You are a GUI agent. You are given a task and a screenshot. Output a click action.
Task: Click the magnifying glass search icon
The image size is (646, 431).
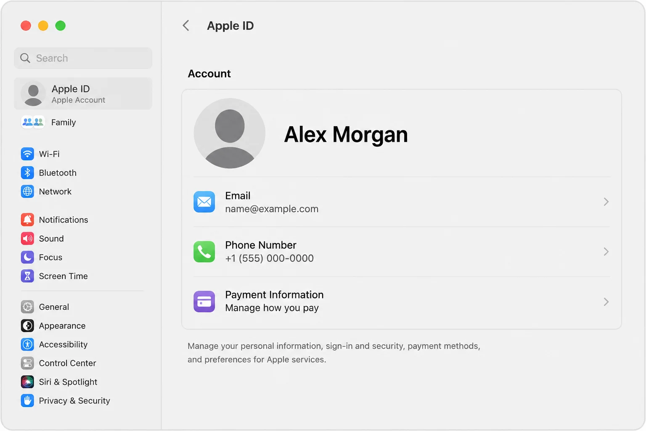(x=25, y=58)
